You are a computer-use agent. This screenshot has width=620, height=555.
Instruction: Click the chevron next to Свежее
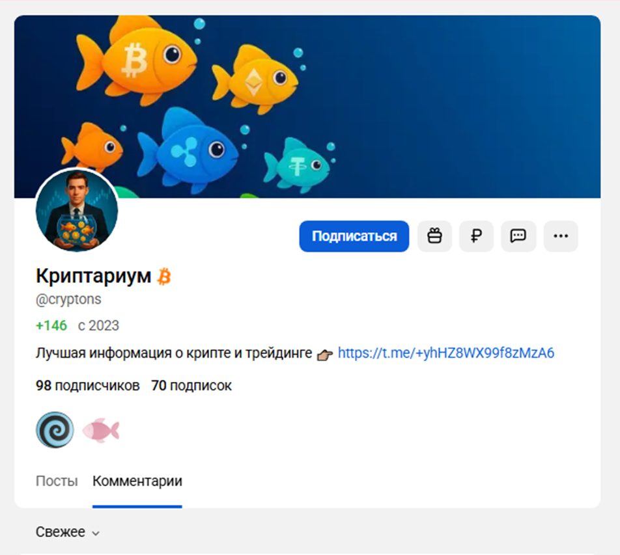(95, 534)
